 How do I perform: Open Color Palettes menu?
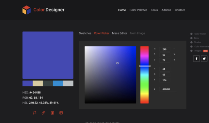(x=138, y=10)
